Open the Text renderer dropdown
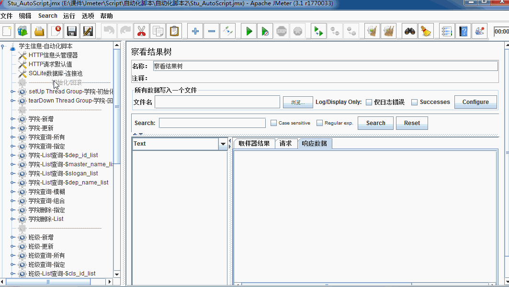 coord(223,144)
